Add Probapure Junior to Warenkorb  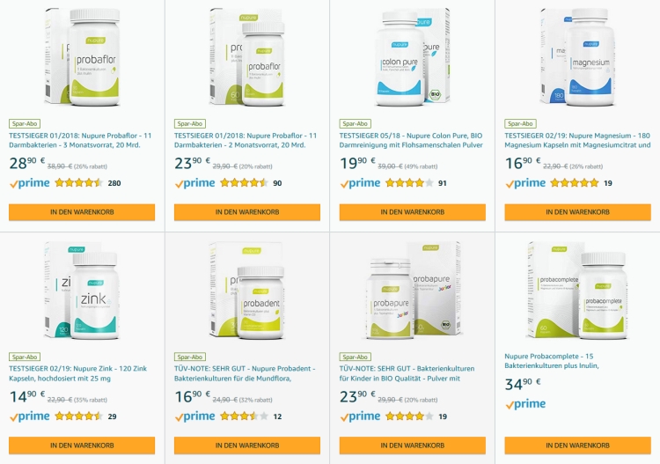click(x=413, y=446)
